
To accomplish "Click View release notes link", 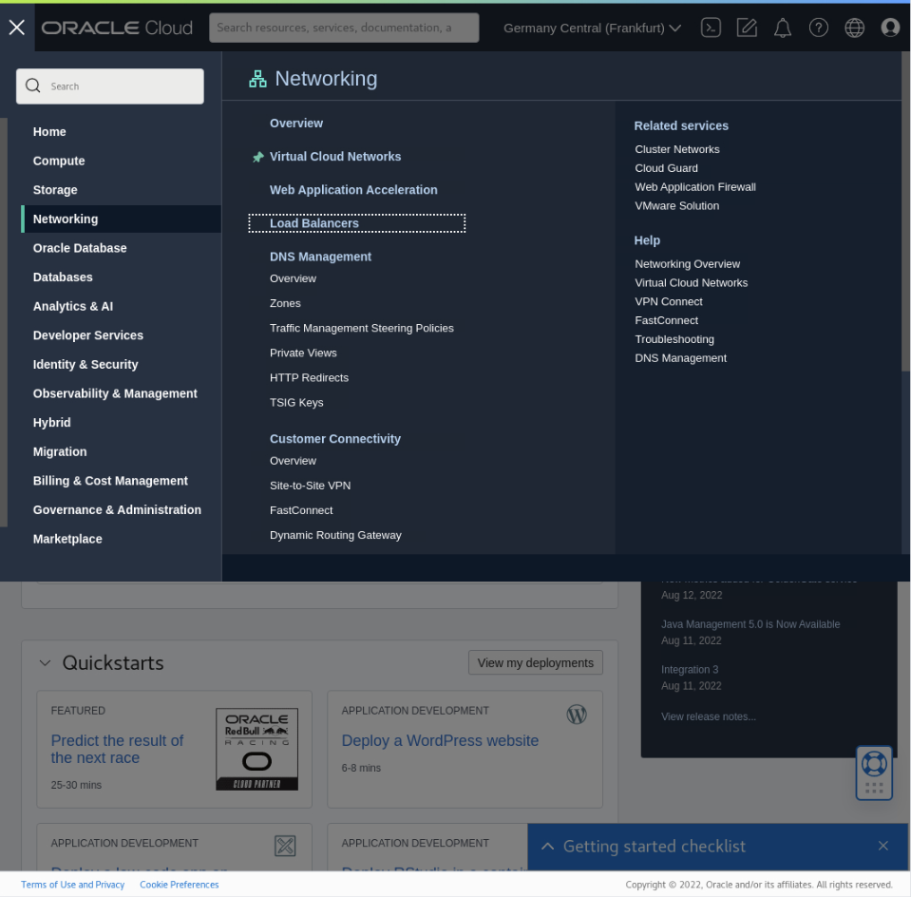I will [x=709, y=716].
